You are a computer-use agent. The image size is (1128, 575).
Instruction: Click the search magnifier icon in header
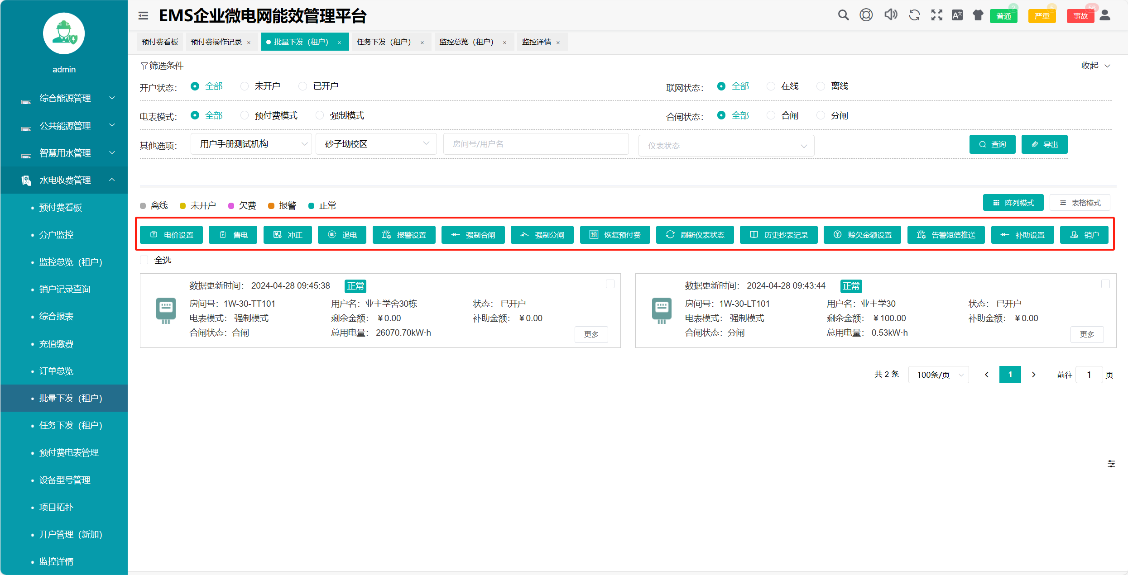843,15
